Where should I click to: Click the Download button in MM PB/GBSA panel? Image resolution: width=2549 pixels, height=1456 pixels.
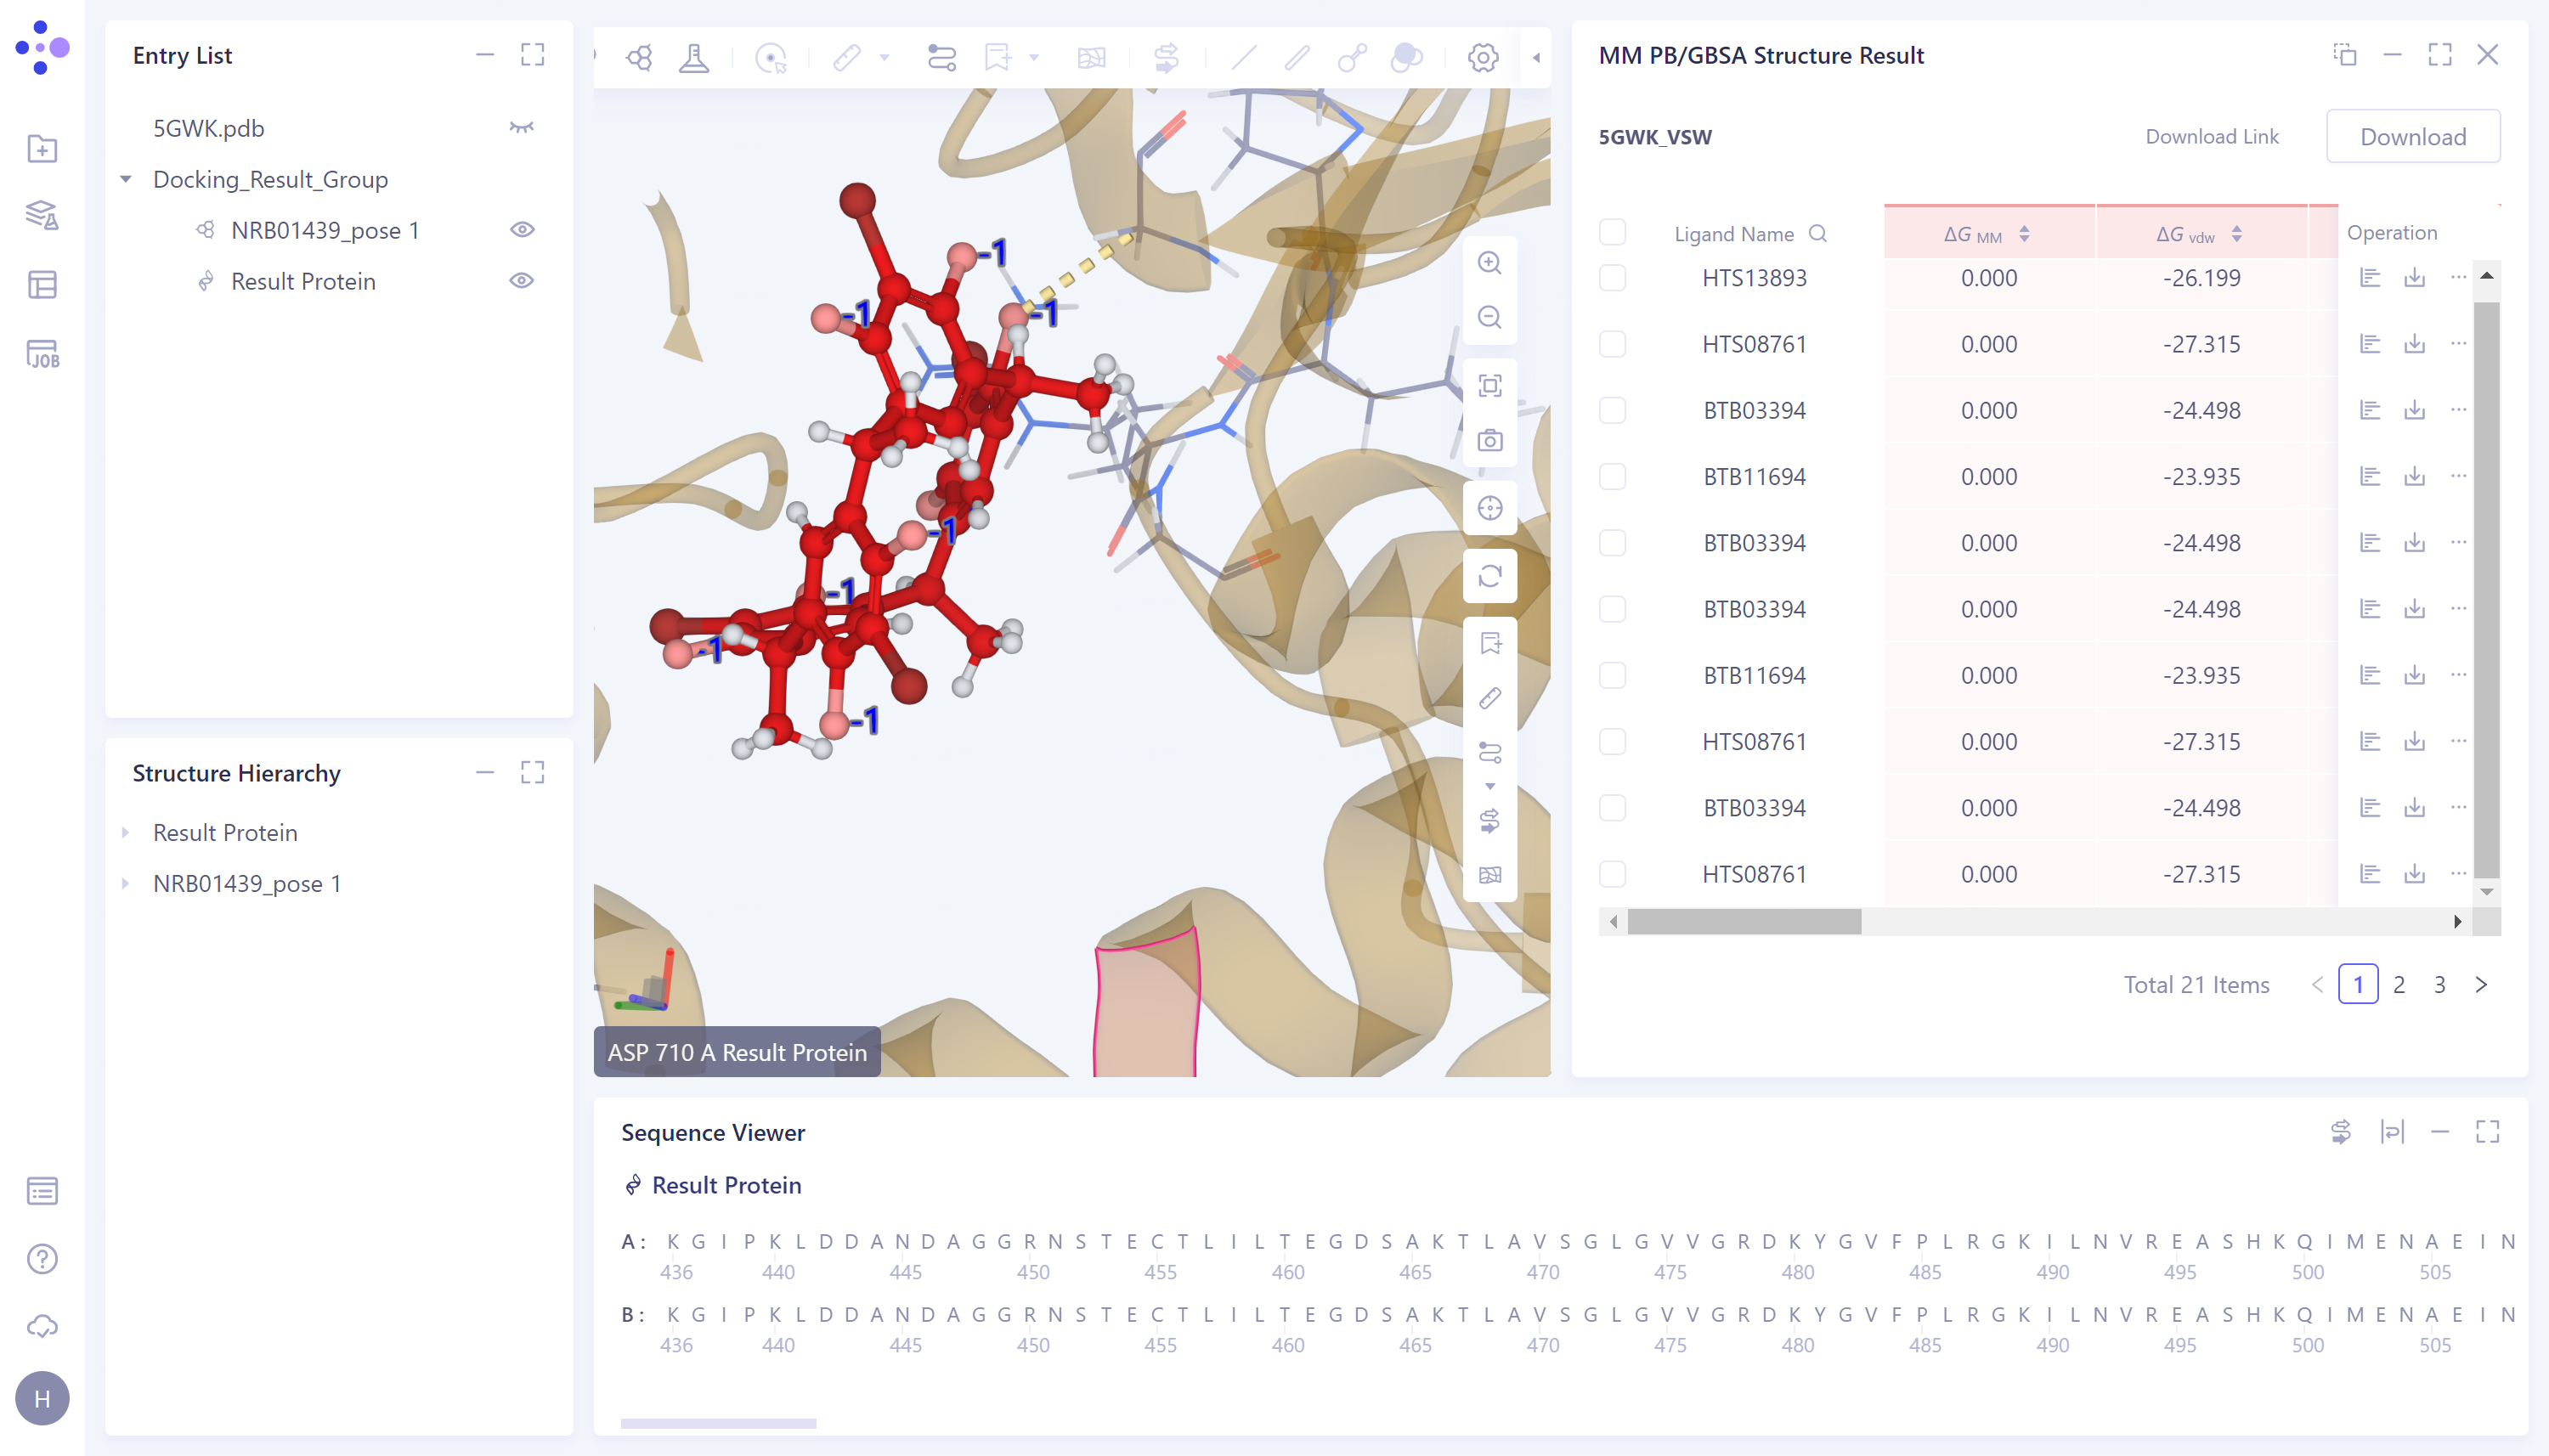pos(2411,135)
